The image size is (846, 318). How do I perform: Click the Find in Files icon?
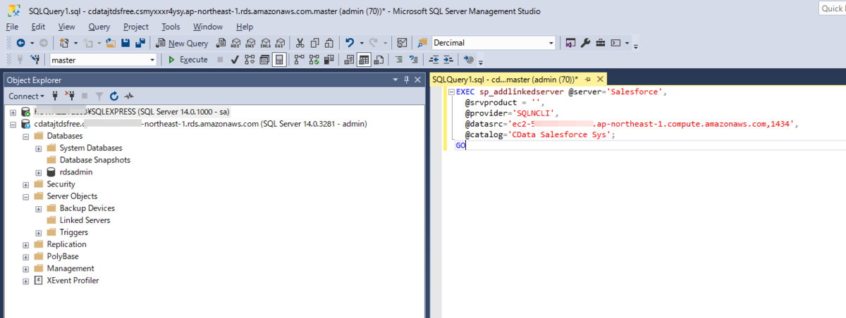coord(422,43)
